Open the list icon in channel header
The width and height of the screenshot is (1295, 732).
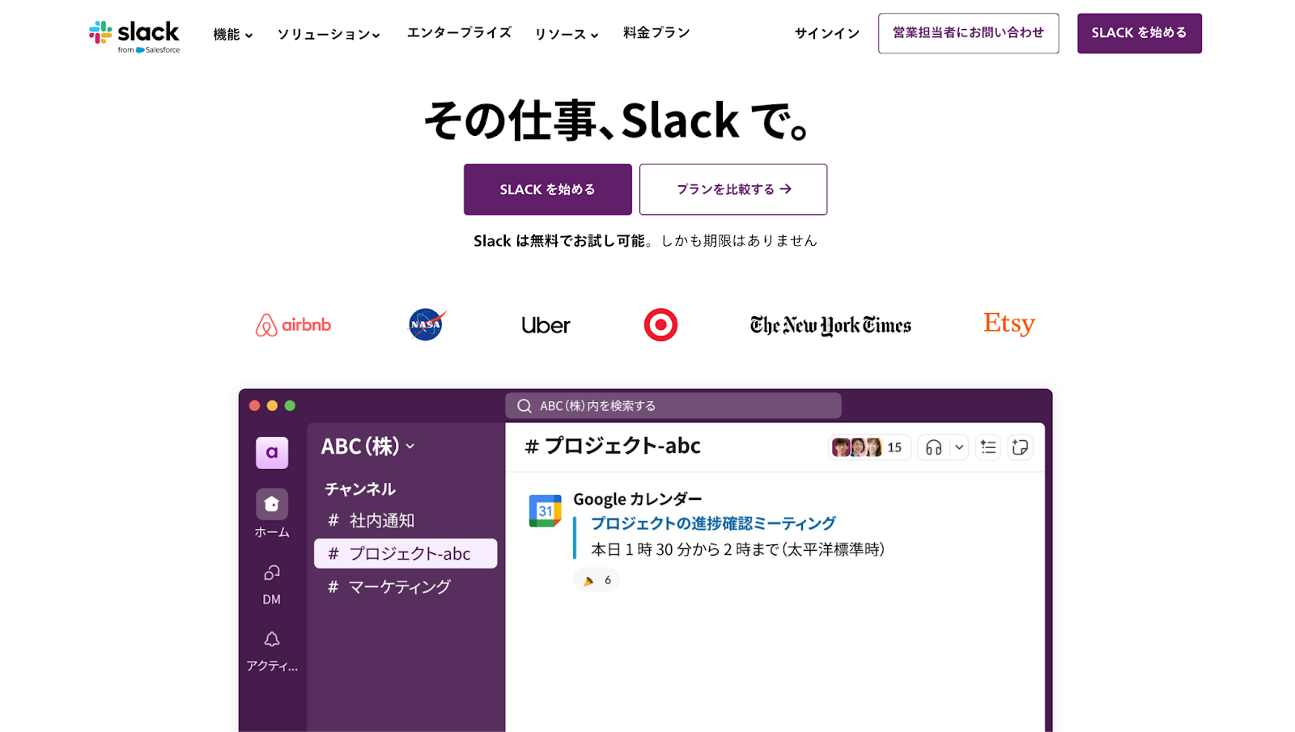(988, 447)
